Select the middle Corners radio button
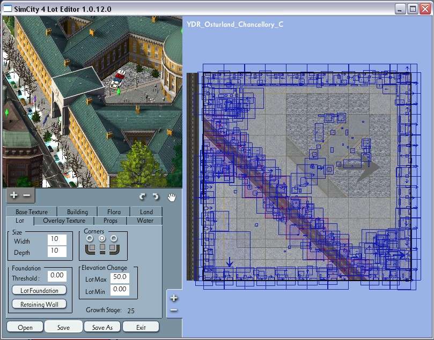Viewport: 434px width, 340px height. 101,238
